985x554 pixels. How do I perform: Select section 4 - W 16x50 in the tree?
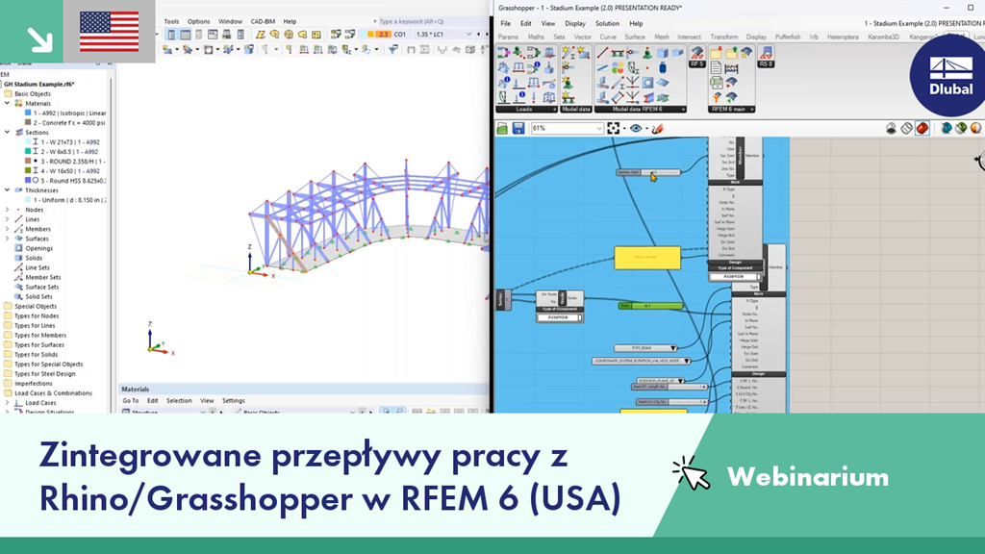[69, 171]
